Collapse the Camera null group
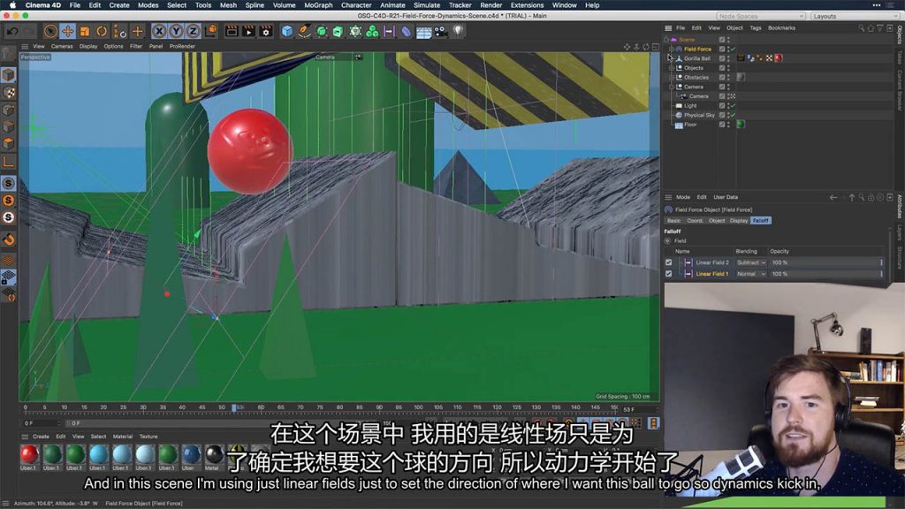The width and height of the screenshot is (905, 509). (x=672, y=87)
